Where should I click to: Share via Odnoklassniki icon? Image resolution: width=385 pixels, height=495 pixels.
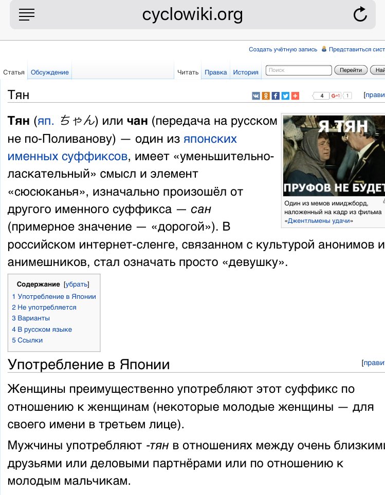click(x=266, y=96)
